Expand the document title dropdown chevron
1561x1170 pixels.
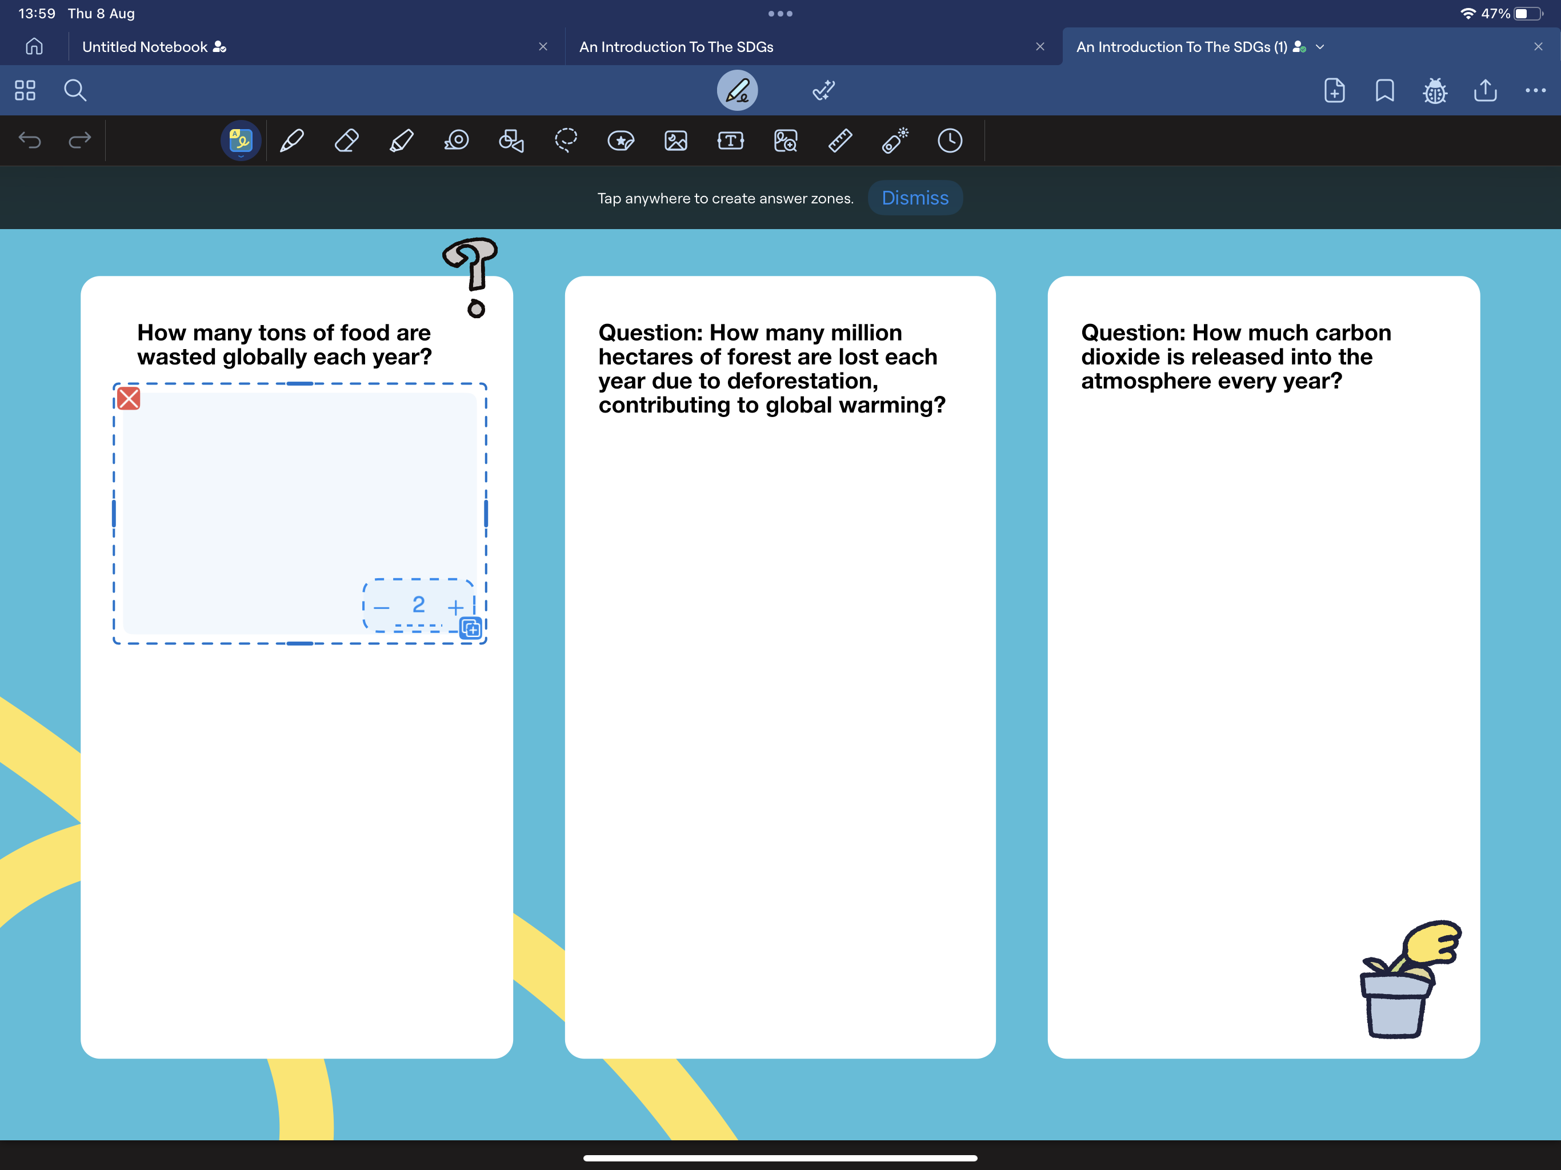[x=1320, y=47]
